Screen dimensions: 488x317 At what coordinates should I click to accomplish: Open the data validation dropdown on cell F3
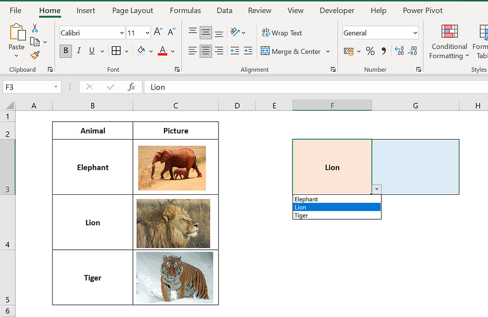coord(376,189)
